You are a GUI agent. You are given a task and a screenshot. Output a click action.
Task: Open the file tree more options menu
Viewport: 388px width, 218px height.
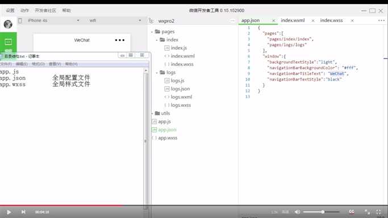tap(232, 21)
